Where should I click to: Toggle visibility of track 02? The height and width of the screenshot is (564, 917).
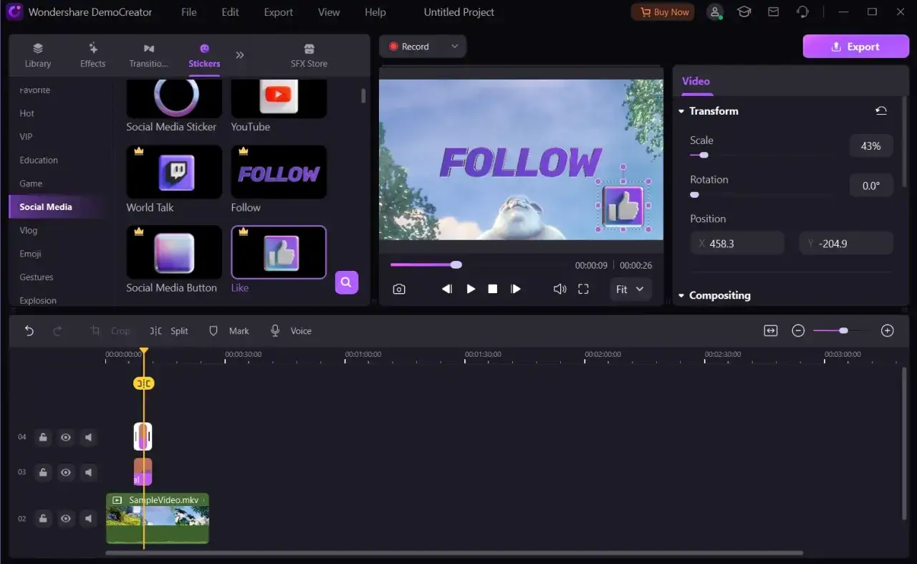65,518
